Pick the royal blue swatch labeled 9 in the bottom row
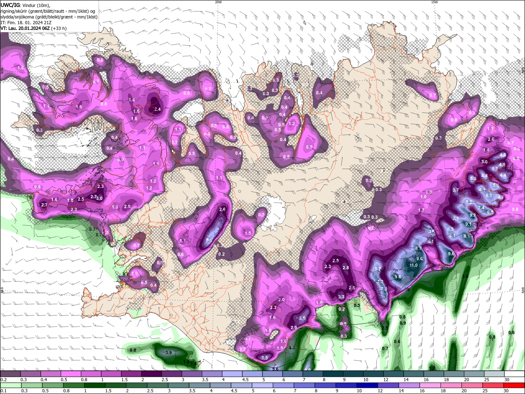Screen dimensions: 525x394 346,385
